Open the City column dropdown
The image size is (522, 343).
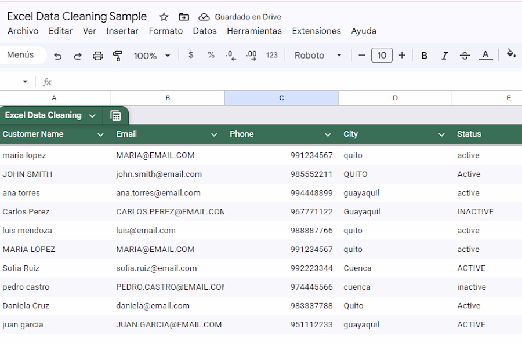[x=441, y=134]
